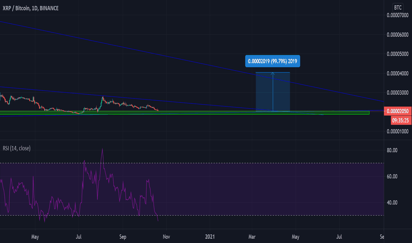Click the red 0.00002050 current price tag
412x243 pixels.
[397, 111]
